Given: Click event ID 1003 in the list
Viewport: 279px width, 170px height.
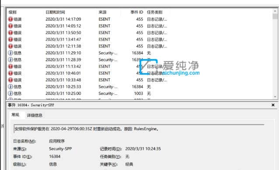Looking at the screenshot, I should pos(139,94).
